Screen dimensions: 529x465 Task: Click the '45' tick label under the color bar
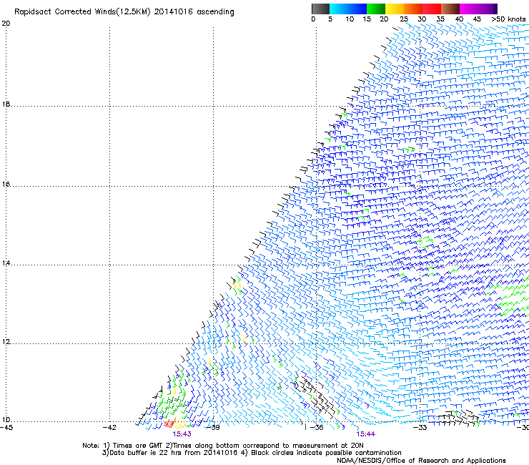coord(477,19)
